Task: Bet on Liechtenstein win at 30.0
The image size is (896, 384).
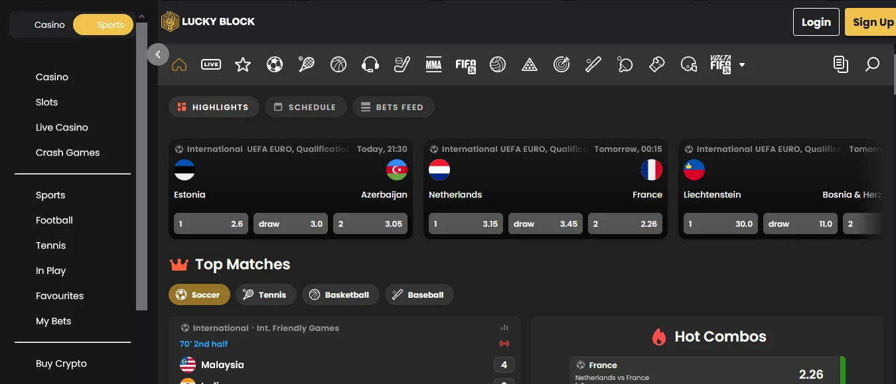Action: click(x=721, y=224)
